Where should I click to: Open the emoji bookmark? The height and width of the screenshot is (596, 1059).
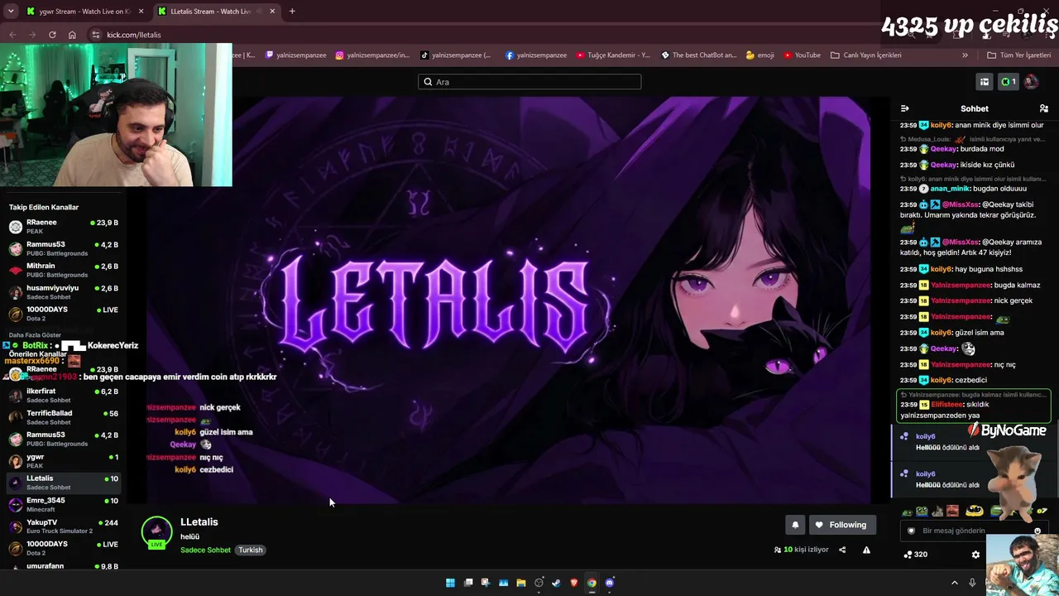pyautogui.click(x=760, y=55)
